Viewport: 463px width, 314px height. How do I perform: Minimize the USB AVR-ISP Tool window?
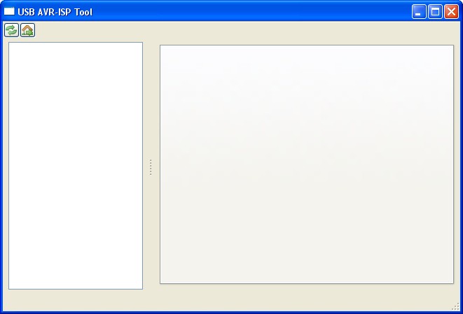pos(419,11)
